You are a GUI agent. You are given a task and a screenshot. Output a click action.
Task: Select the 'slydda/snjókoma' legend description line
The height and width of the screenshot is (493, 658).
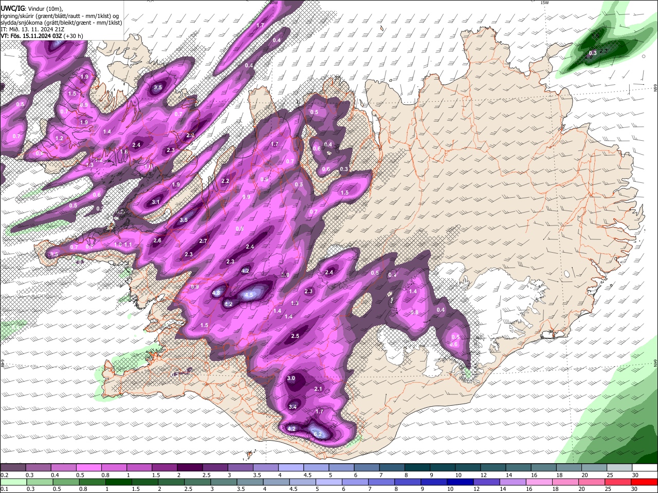[62, 23]
